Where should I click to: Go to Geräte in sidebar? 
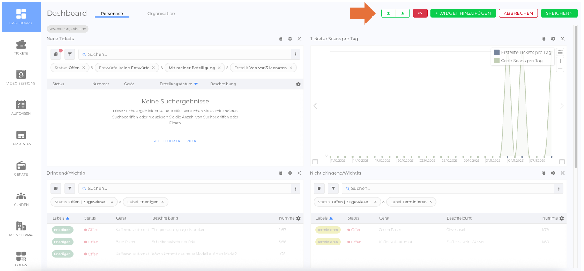pyautogui.click(x=21, y=168)
